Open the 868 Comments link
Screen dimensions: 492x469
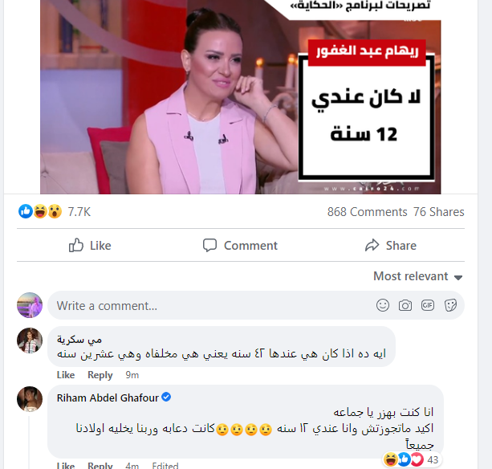point(367,212)
